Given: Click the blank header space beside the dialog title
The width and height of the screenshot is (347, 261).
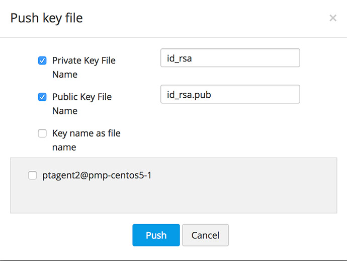Looking at the screenshot, I should 201,19.
